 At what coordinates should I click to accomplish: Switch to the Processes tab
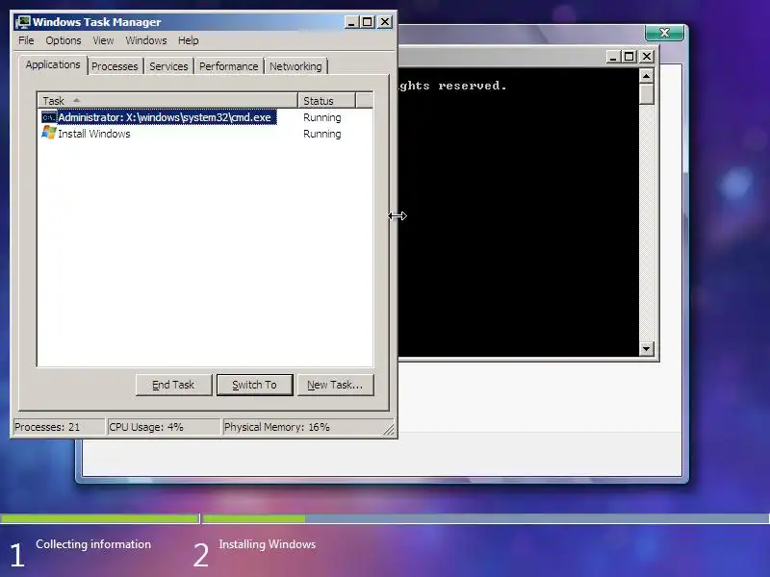click(115, 66)
